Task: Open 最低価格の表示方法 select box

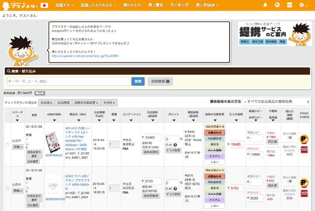Action: (x=276, y=102)
